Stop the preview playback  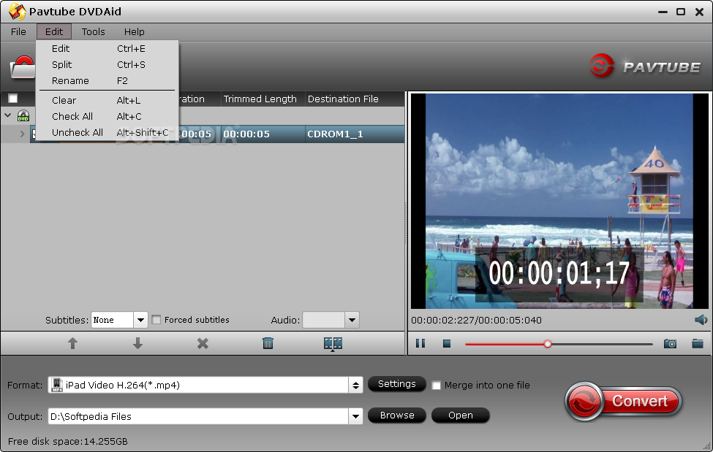447,343
